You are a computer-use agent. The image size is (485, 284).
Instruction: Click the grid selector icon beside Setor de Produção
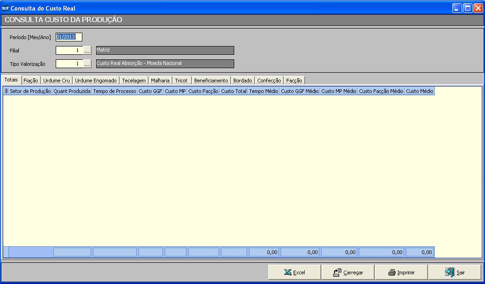[6, 92]
